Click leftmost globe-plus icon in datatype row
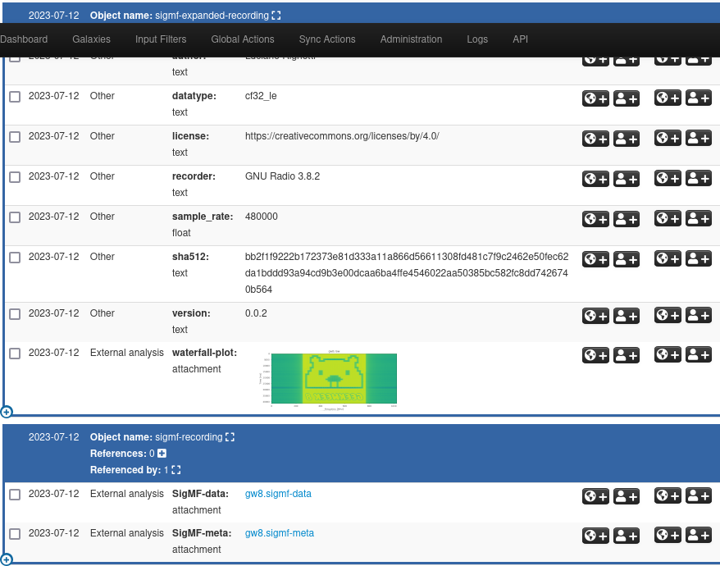Screen dimensions: 720x566 [x=595, y=98]
